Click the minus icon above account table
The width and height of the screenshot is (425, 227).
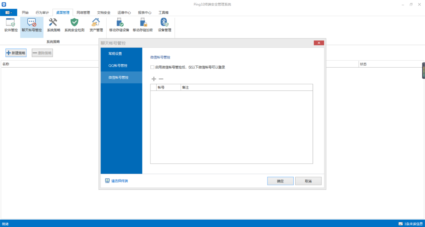[x=161, y=79]
